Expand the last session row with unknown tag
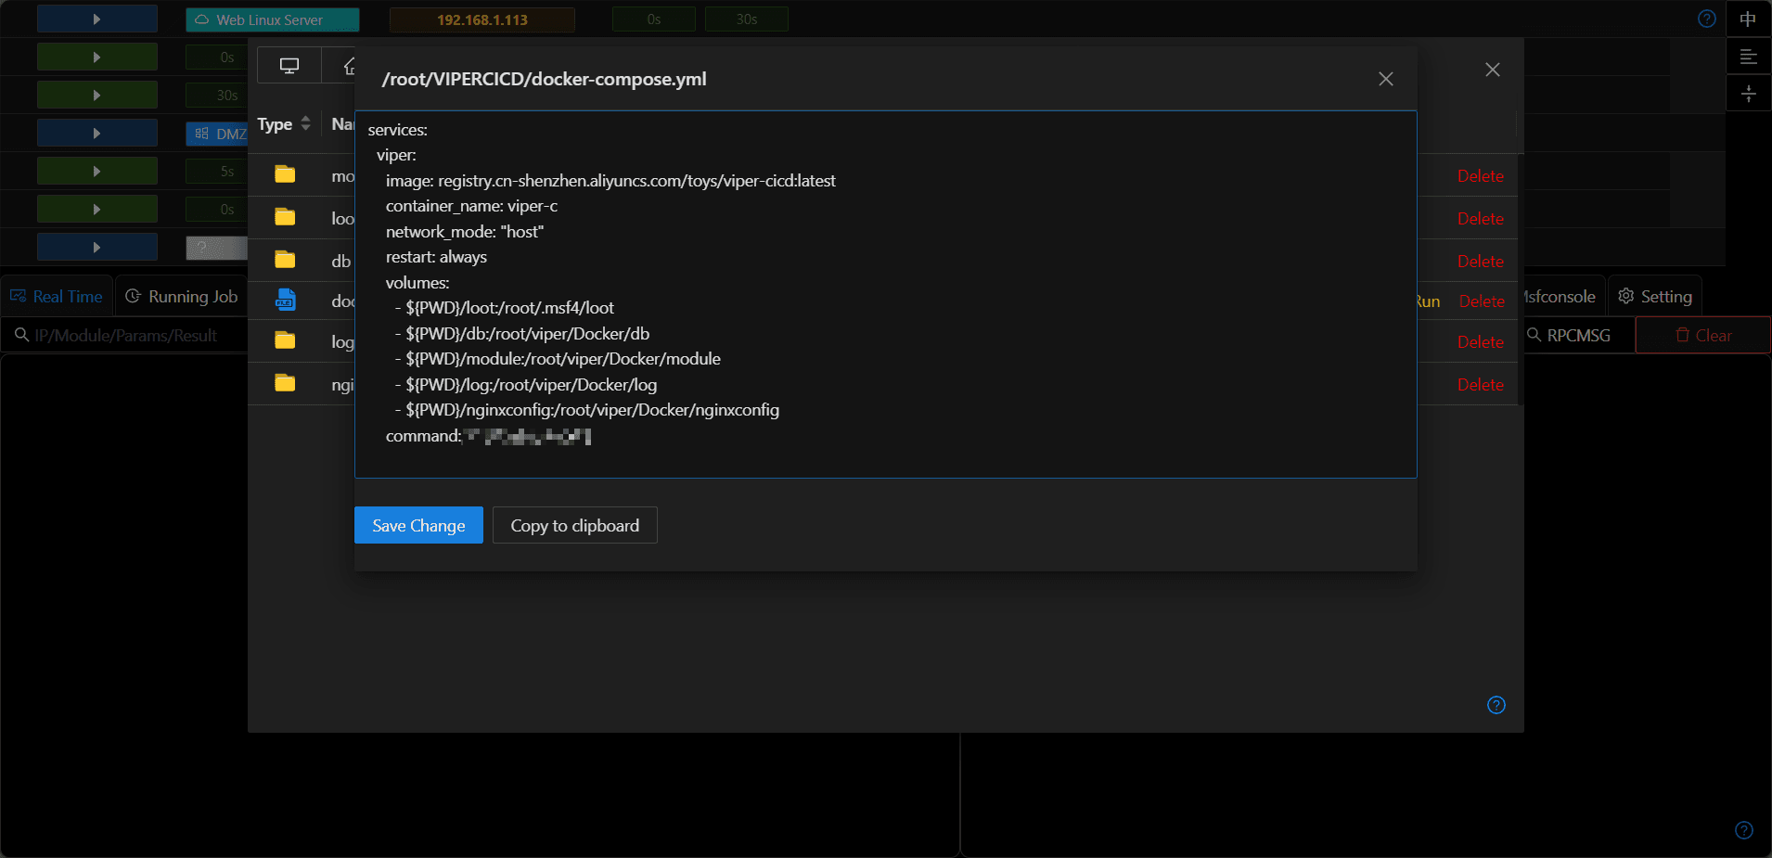1772x858 pixels. [96, 248]
